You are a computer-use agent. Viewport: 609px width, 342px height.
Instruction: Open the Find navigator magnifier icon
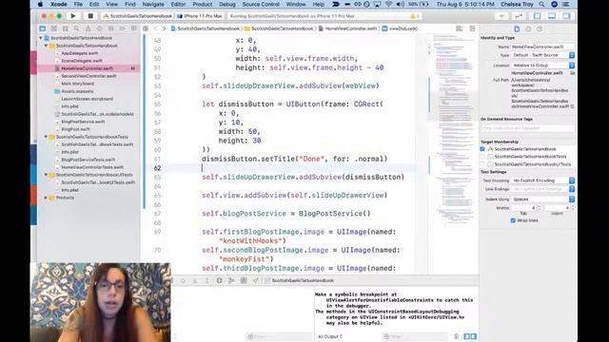click(76, 28)
